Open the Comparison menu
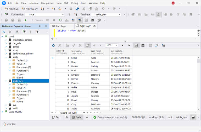The width and height of the screenshot is (201, 132). click(x=47, y=3)
